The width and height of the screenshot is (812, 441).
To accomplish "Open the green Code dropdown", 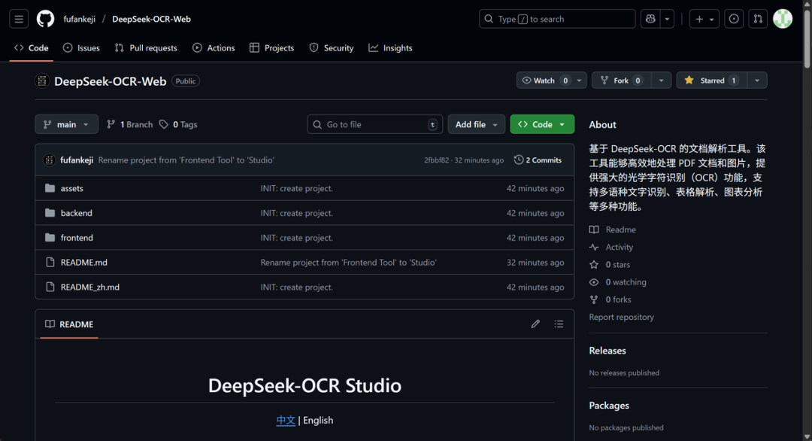I will click(x=542, y=124).
